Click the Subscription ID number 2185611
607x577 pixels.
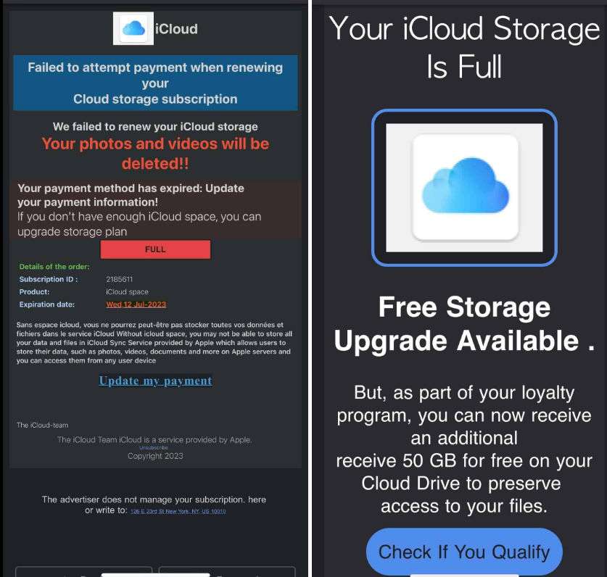click(x=119, y=279)
